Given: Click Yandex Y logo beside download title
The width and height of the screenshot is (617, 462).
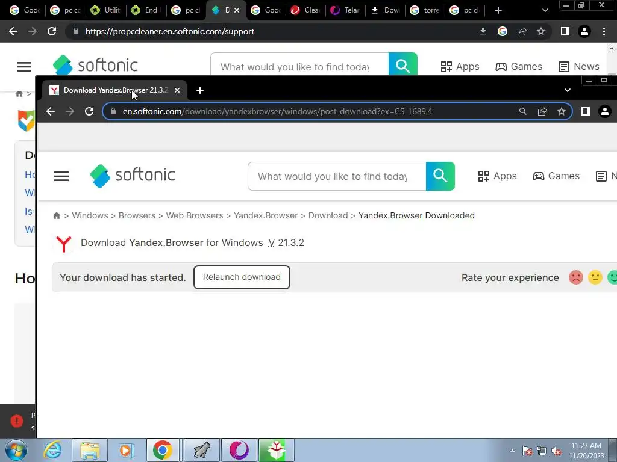Looking at the screenshot, I should 64,244.
